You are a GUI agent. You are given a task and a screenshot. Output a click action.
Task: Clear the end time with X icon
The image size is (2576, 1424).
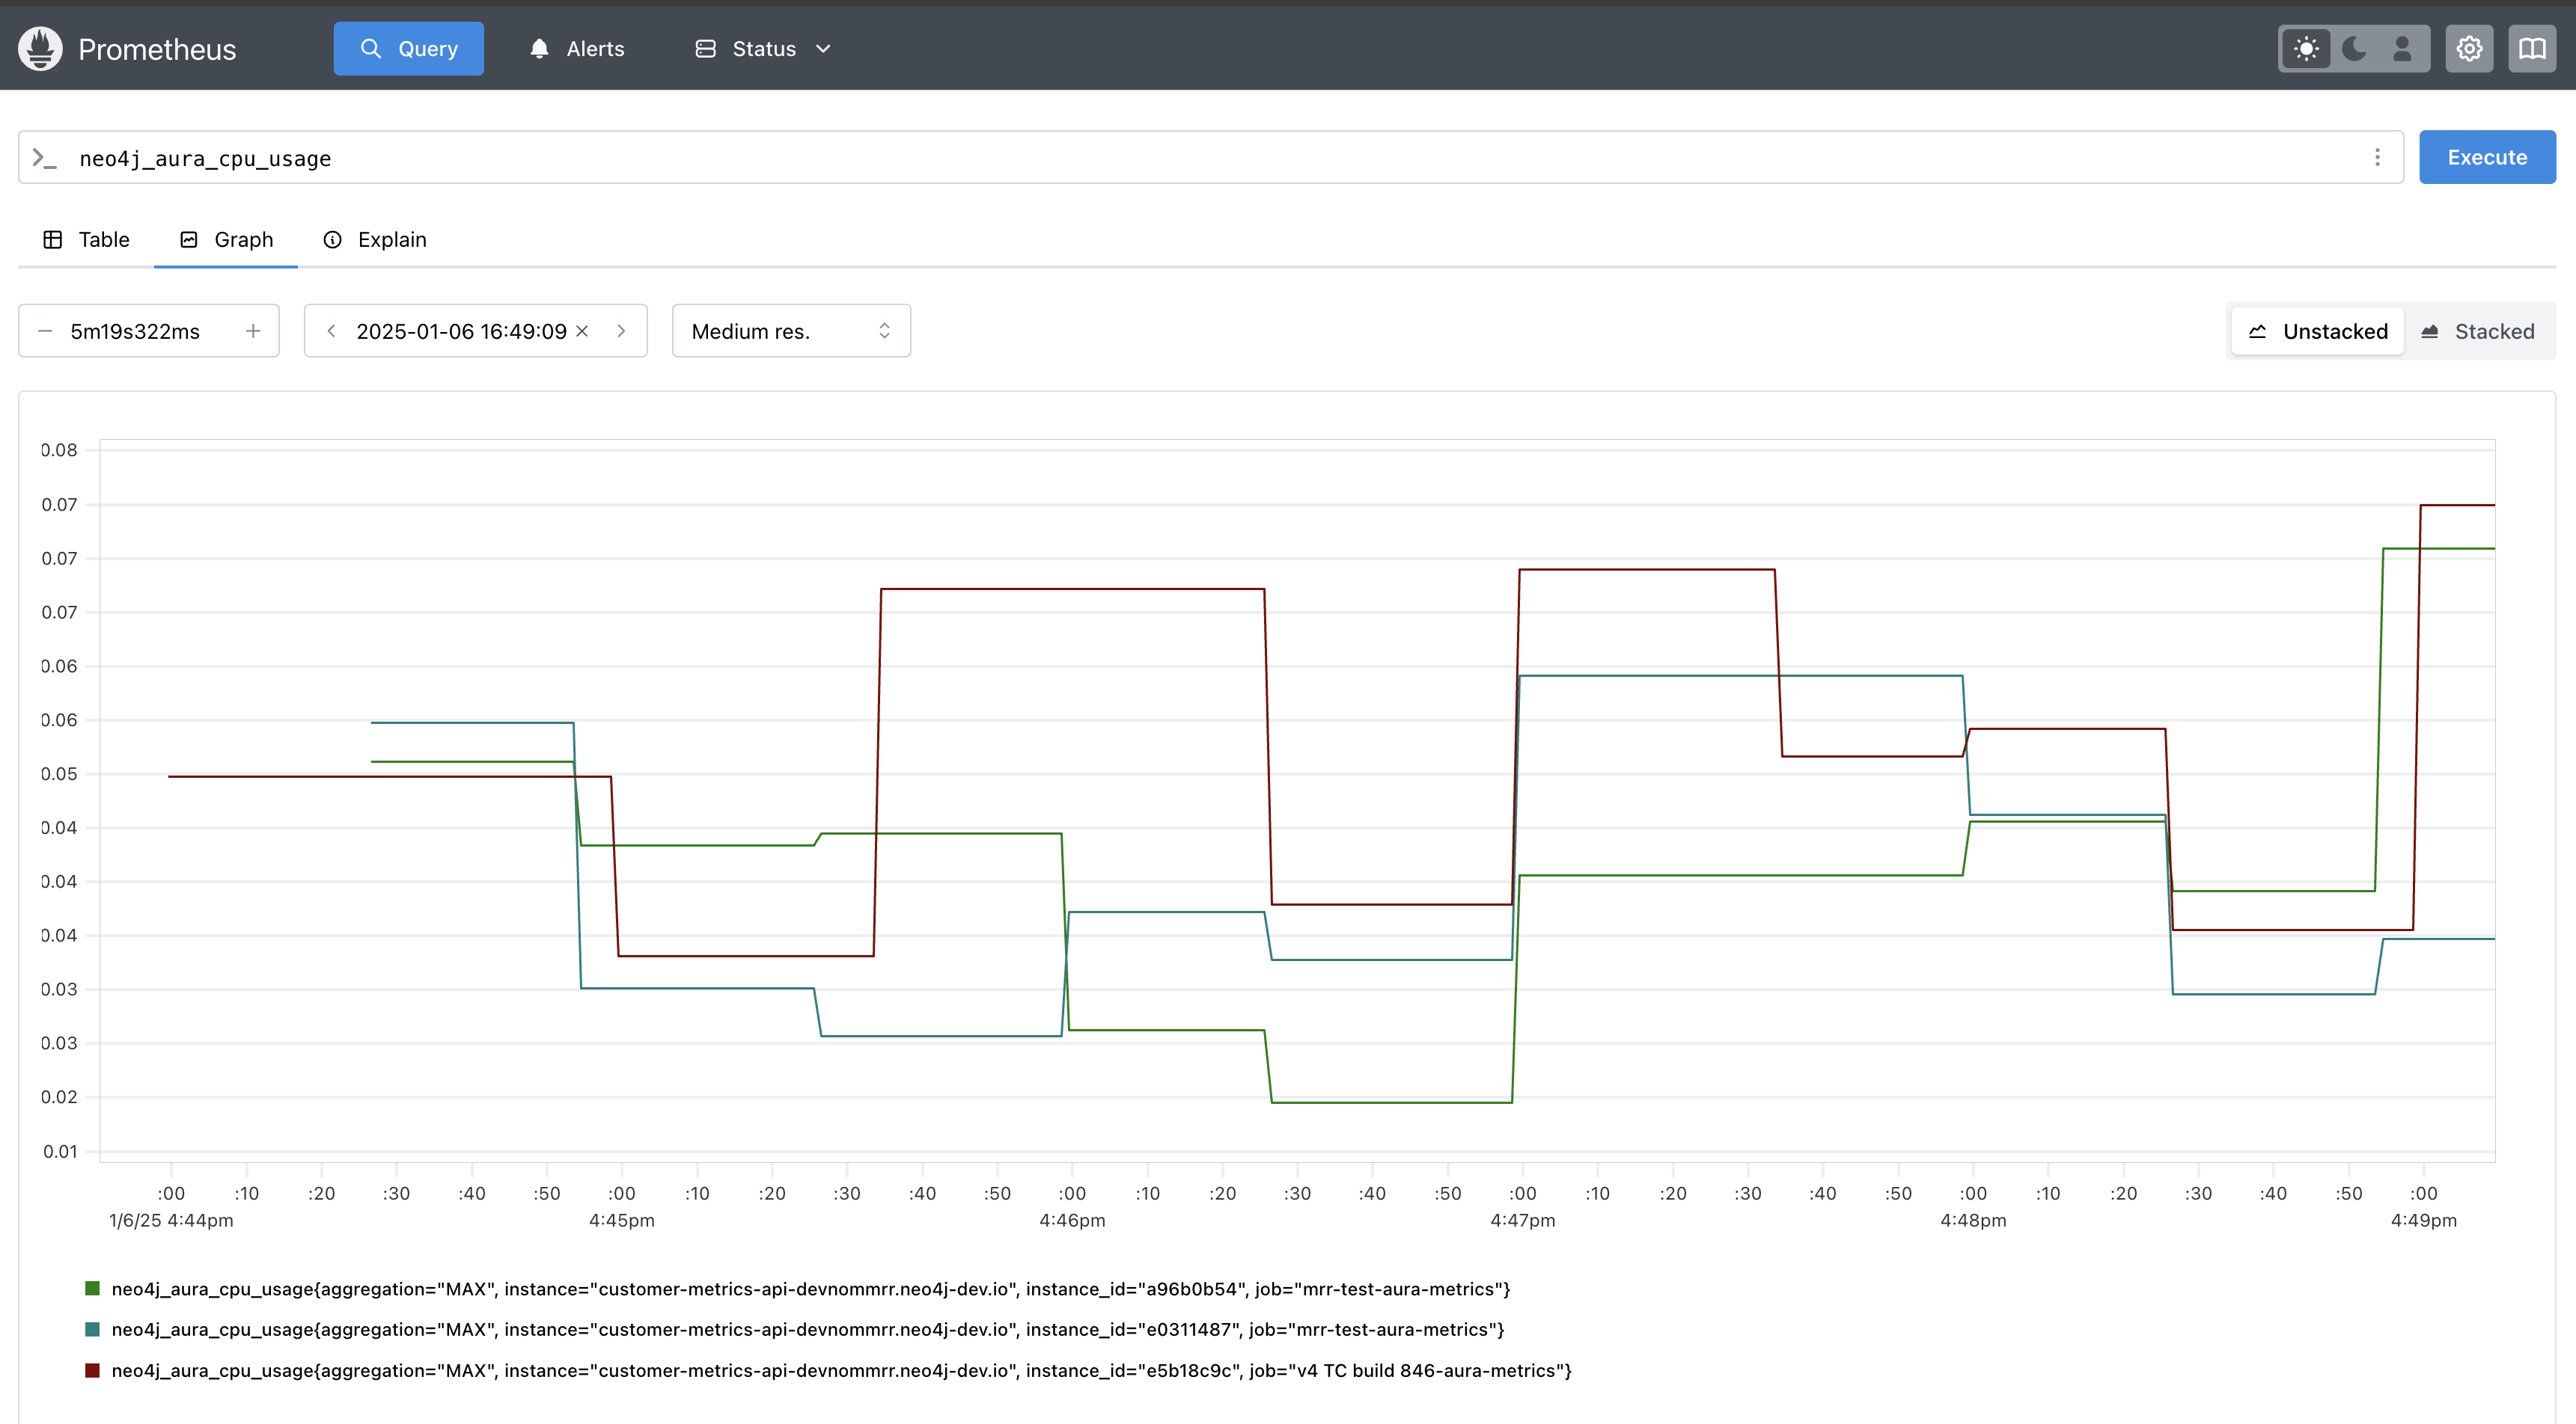pos(582,331)
